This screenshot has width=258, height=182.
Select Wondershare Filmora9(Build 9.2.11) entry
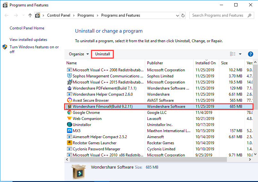point(159,107)
